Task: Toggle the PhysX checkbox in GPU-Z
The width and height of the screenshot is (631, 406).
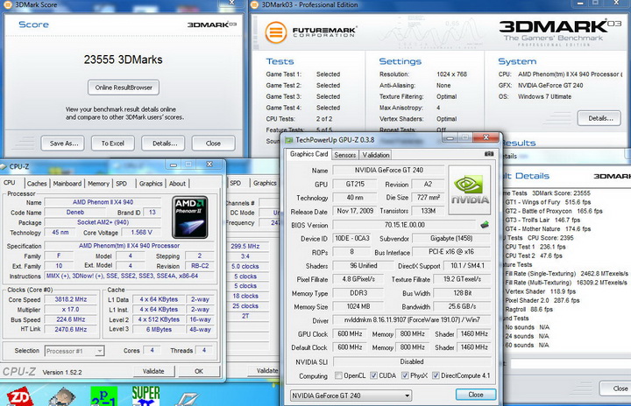Action: pos(405,375)
